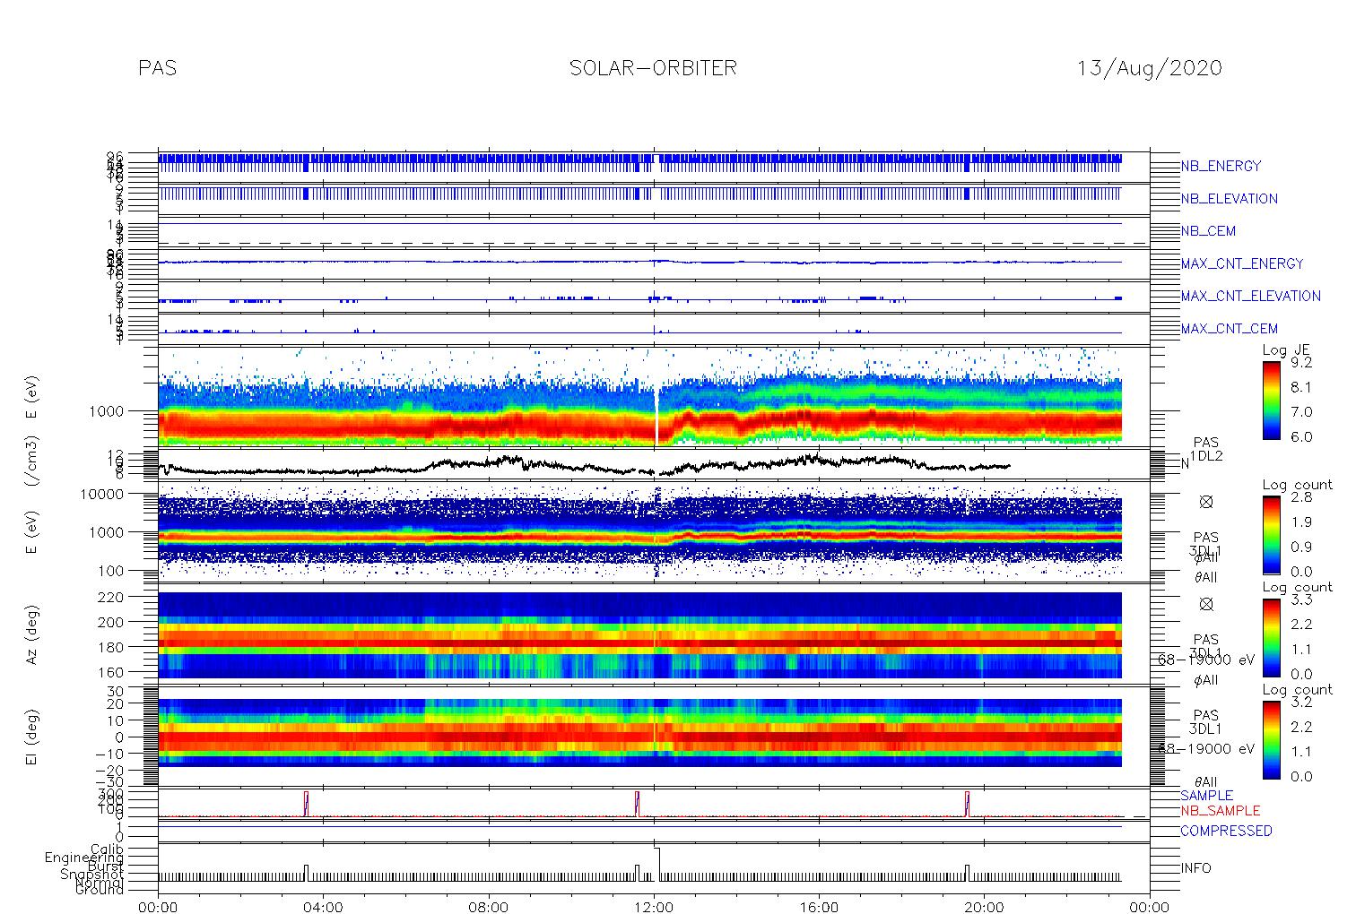The width and height of the screenshot is (1356, 914).
Task: Click the sample spike before 04:00
Action: (306, 804)
